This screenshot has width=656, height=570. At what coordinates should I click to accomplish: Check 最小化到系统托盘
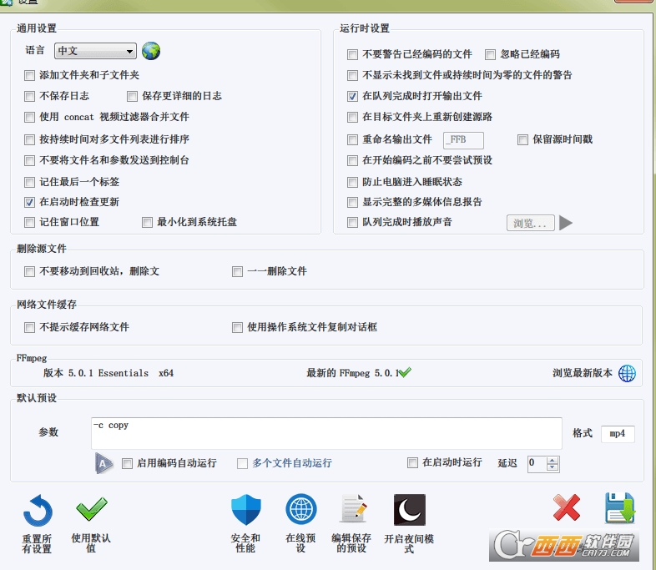(147, 223)
